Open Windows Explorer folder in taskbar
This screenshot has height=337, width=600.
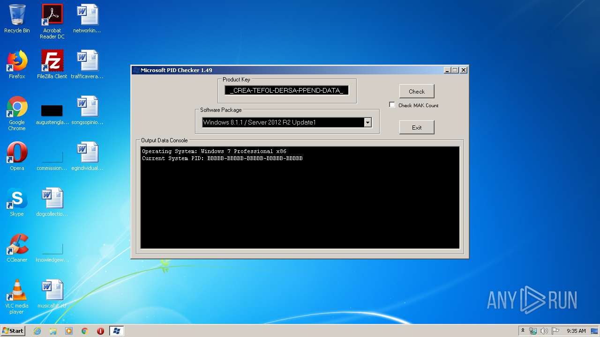click(53, 331)
